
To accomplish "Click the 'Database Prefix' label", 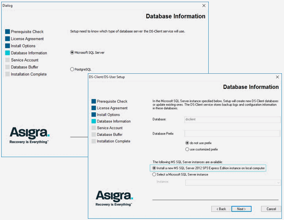I will (x=163, y=134).
